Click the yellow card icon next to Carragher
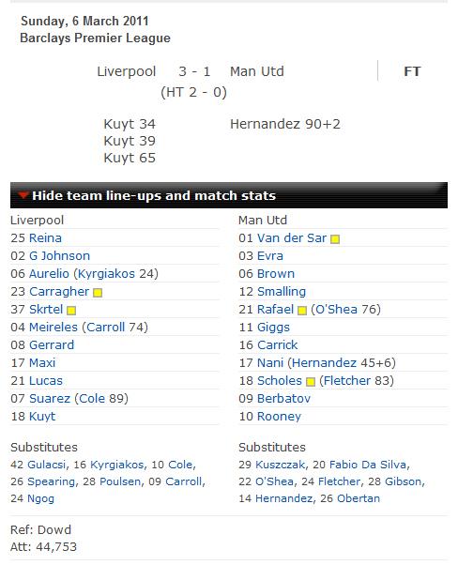The height and width of the screenshot is (565, 458). click(x=98, y=293)
